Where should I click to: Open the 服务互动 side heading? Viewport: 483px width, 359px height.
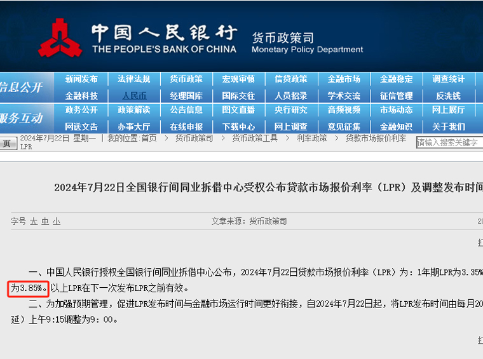pos(22,118)
